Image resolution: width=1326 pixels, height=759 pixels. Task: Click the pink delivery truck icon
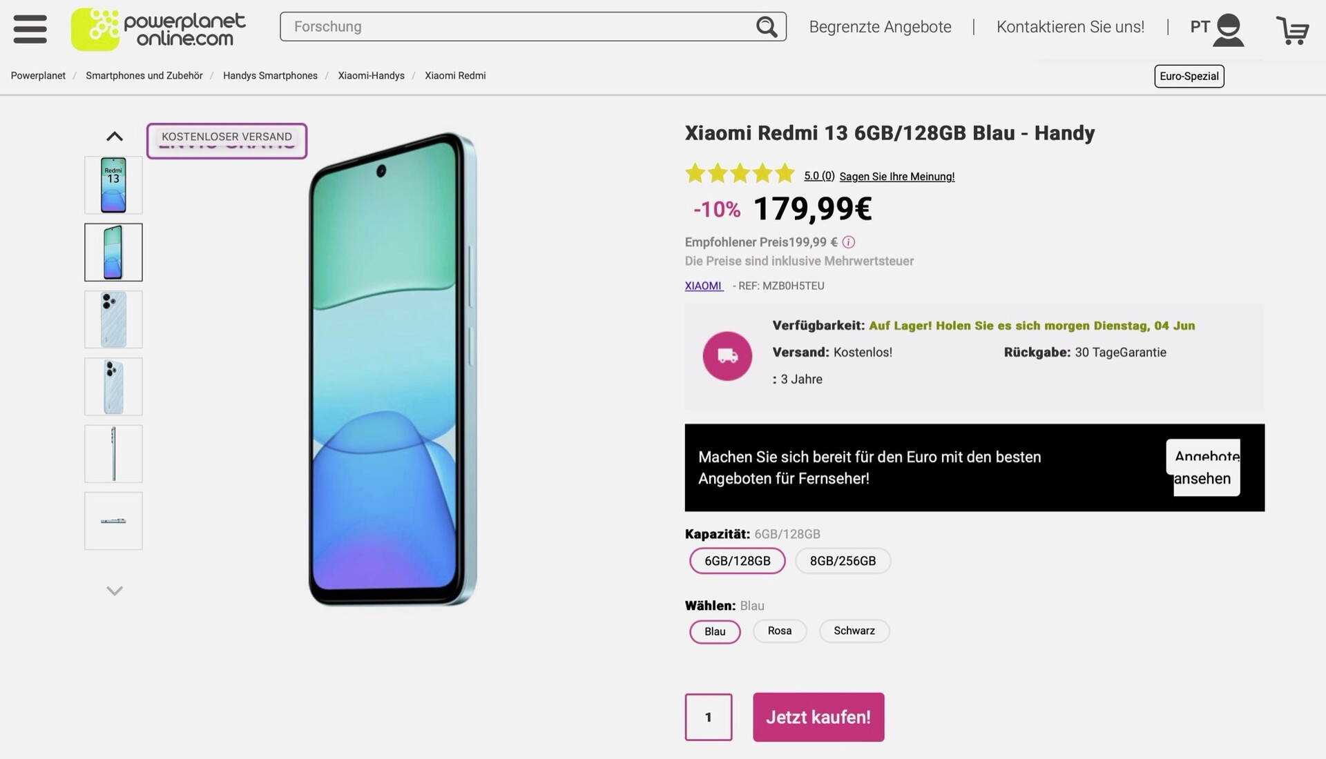point(727,356)
